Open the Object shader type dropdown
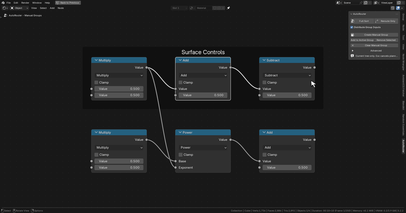 coord(19,8)
